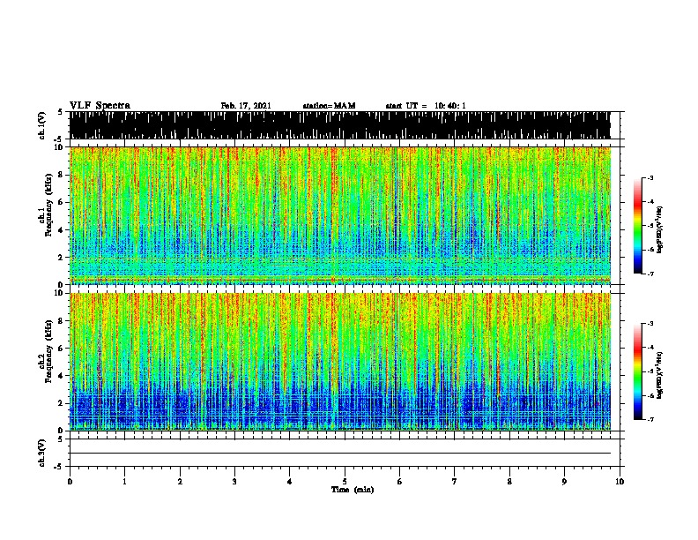The image size is (698, 540).
Task: Click time axis tick label "6"
Action: pos(399,482)
